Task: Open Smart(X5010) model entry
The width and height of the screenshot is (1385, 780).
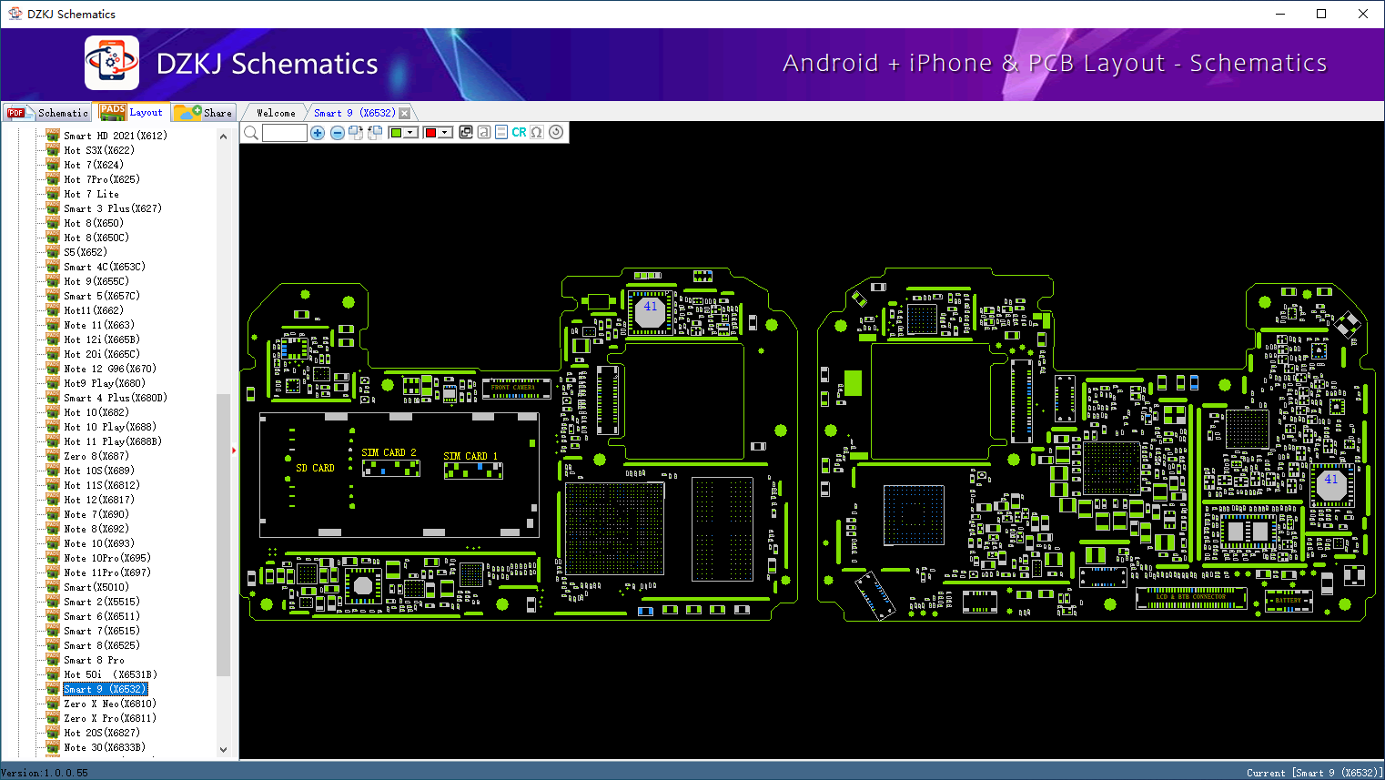Action: coord(96,587)
